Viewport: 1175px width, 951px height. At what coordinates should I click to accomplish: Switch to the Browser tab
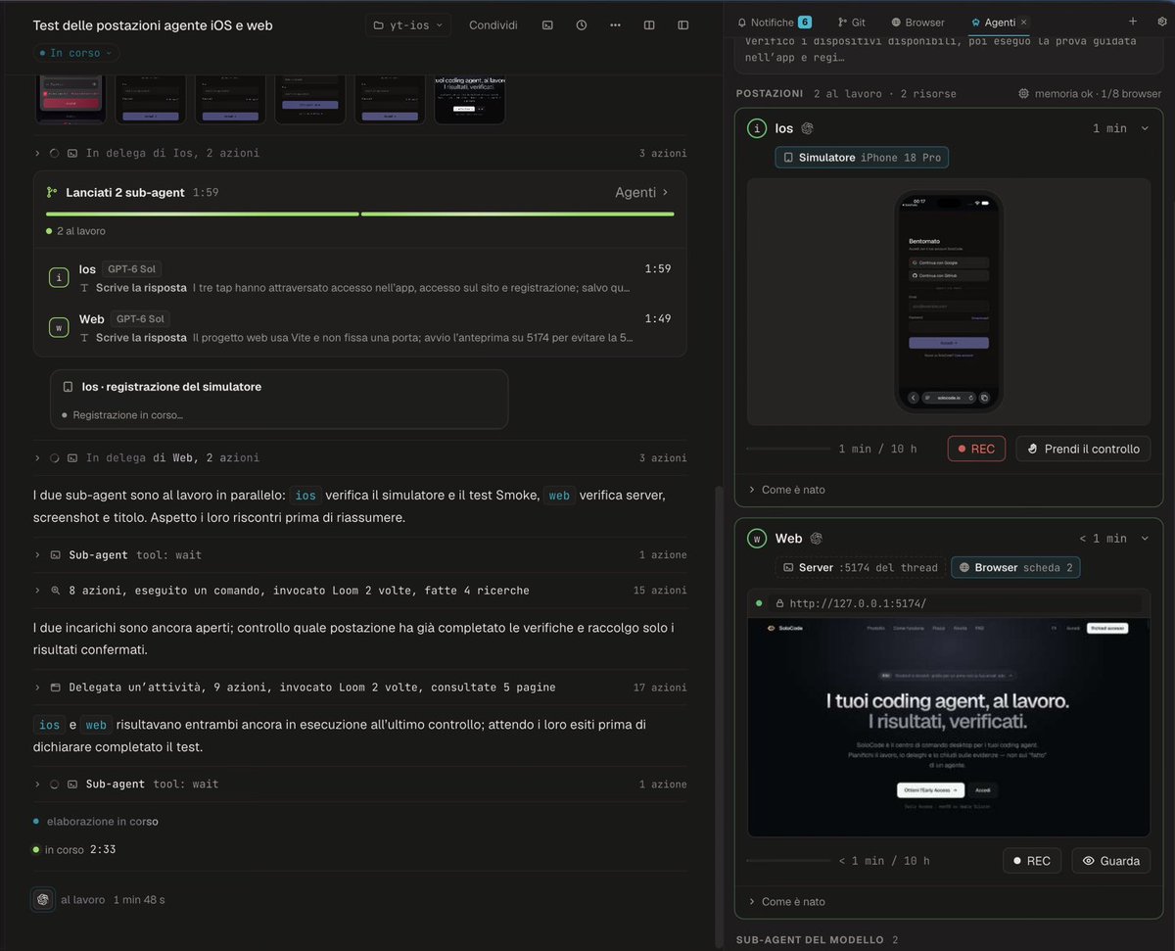click(917, 22)
